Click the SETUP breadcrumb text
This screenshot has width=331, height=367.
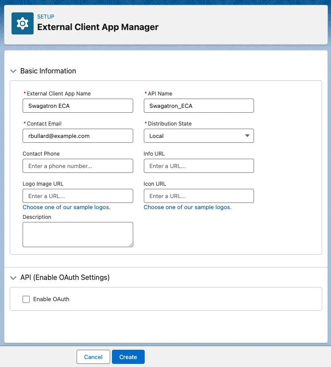pyautogui.click(x=46, y=17)
